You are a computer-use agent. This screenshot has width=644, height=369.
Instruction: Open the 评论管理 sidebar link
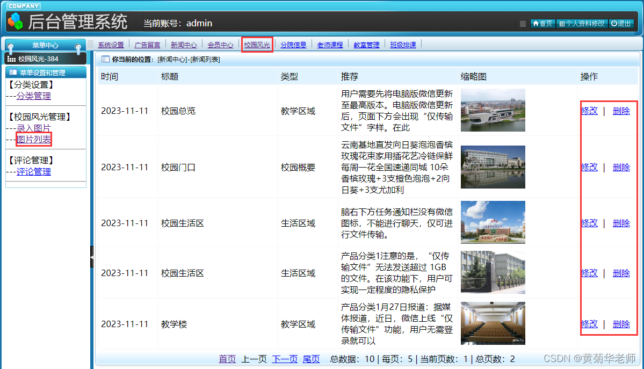tap(34, 172)
